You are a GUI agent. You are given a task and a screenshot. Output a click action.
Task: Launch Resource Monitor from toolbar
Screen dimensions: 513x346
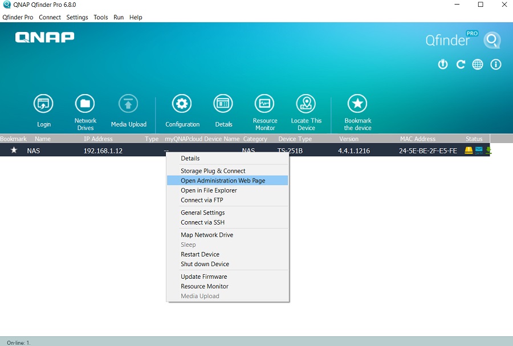[264, 104]
